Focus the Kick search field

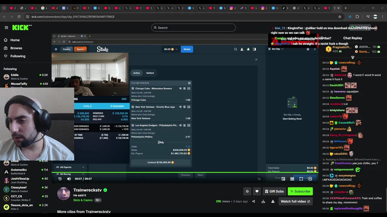(193, 28)
